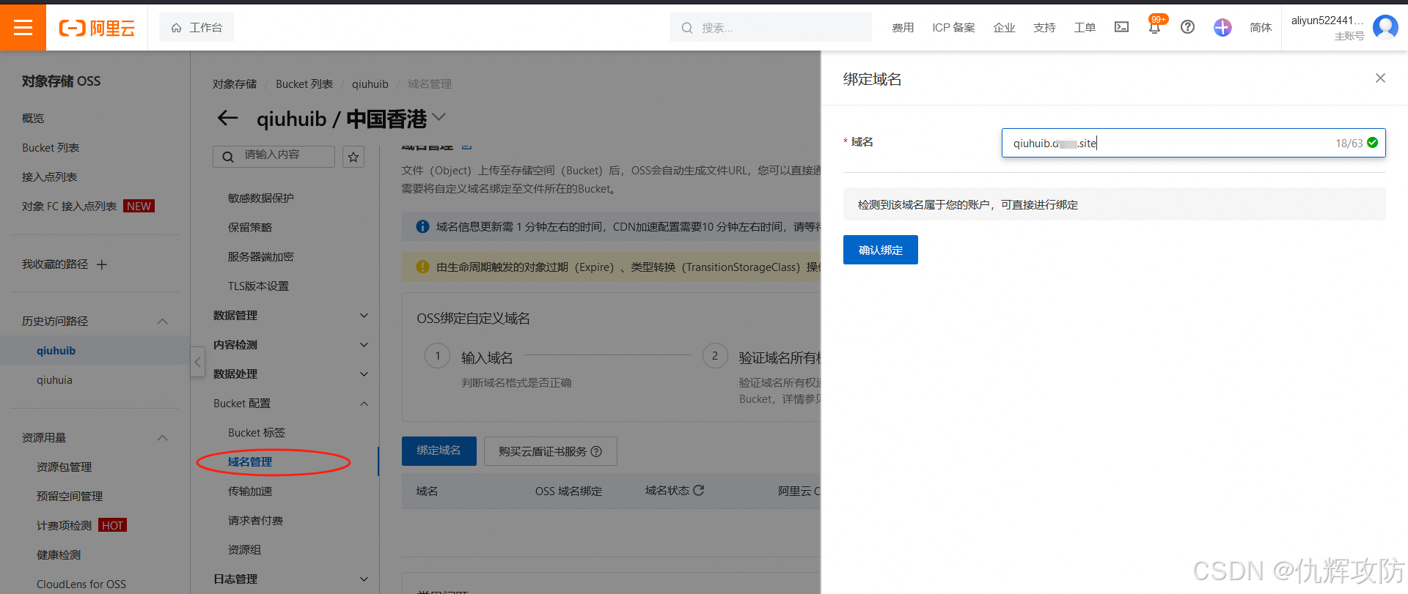Launch Cloud Shell terminal icon
Image resolution: width=1408 pixels, height=594 pixels.
(x=1121, y=27)
